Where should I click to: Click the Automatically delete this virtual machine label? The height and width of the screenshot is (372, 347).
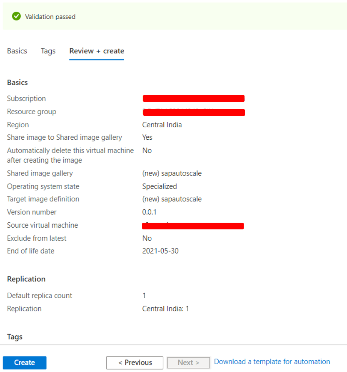tap(70, 155)
